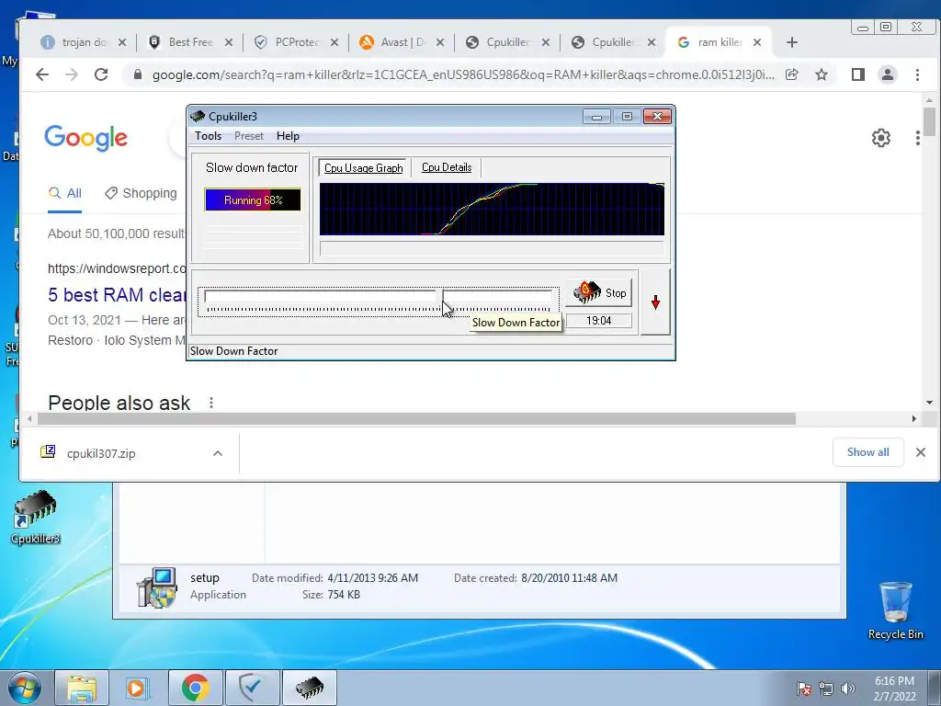Image resolution: width=941 pixels, height=706 pixels.
Task: Open the Preset menu in Cpukiller3
Action: (248, 136)
